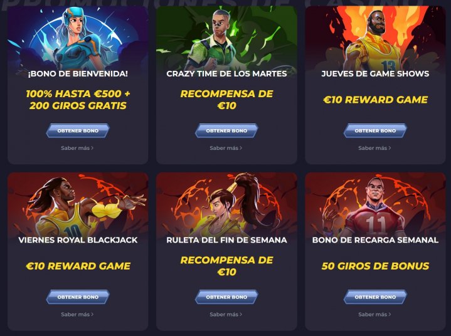Select the number 13 basketball player image
This screenshot has width=451, height=336.
375,38
